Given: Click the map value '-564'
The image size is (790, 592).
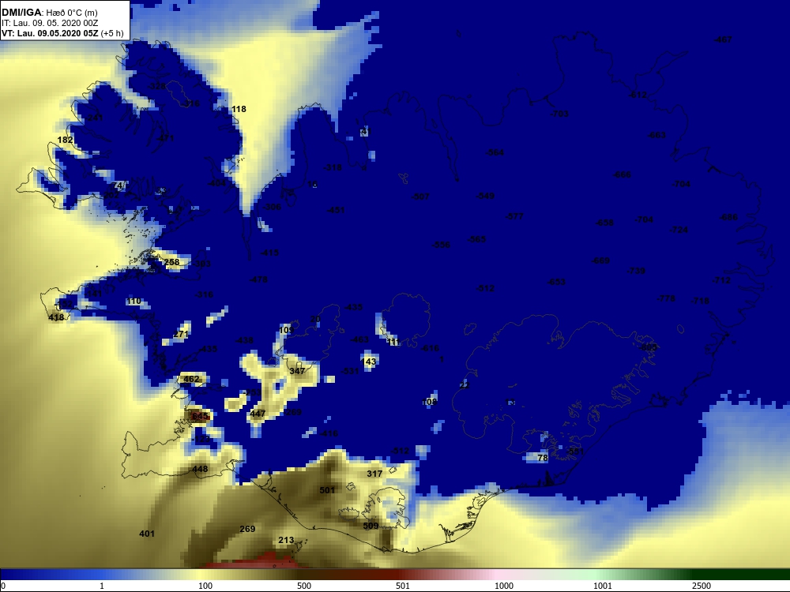Looking at the screenshot, I should [x=495, y=152].
